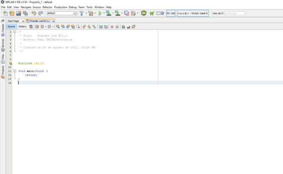Collapse the header comment block fold
The width and height of the screenshot is (283, 174).
(15, 32)
